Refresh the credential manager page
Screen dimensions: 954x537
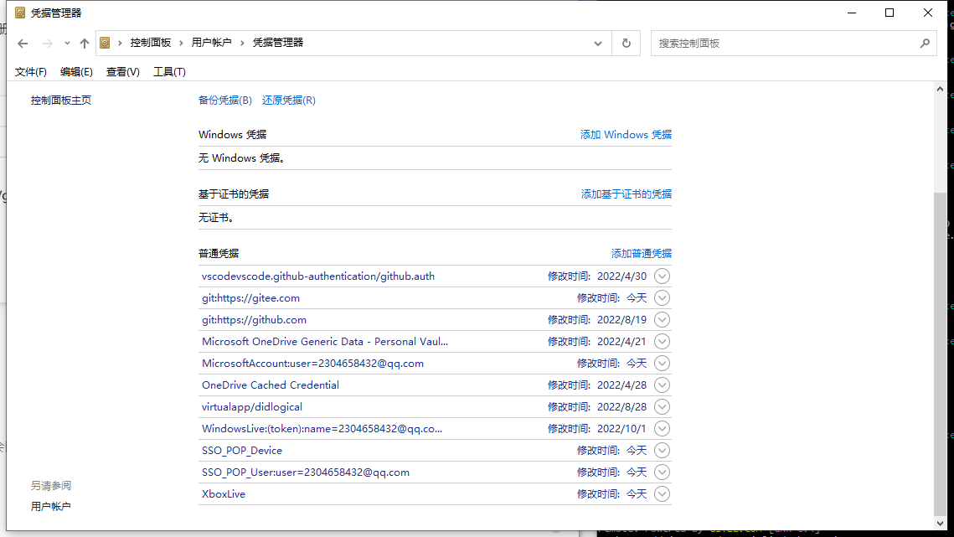coord(626,44)
